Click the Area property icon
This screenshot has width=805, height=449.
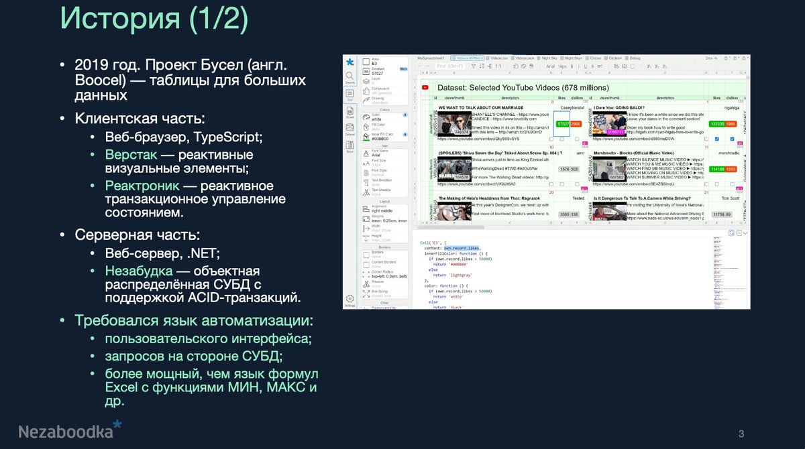[x=366, y=62]
